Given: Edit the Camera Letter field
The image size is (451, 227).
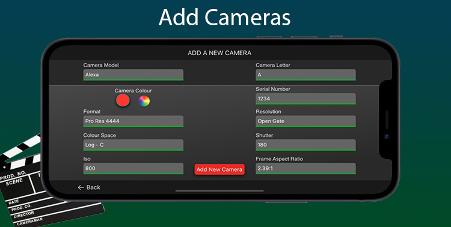Looking at the screenshot, I should point(305,74).
